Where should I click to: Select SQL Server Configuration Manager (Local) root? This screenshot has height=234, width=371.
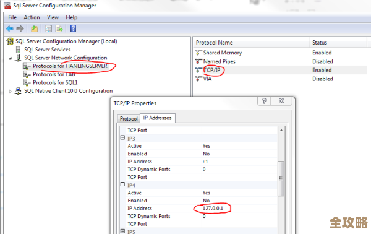[x=66, y=41]
